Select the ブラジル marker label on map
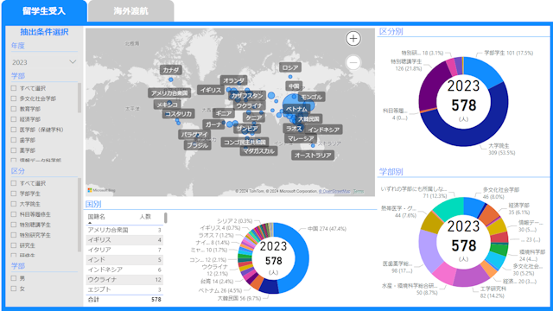553x311 pixels. click(x=198, y=145)
